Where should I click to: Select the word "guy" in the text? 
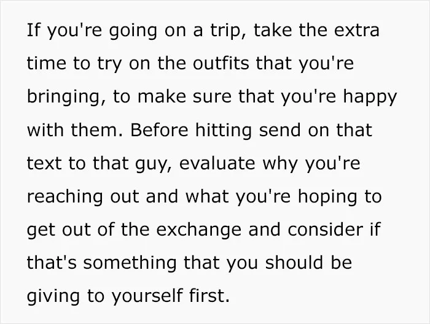[153, 164]
